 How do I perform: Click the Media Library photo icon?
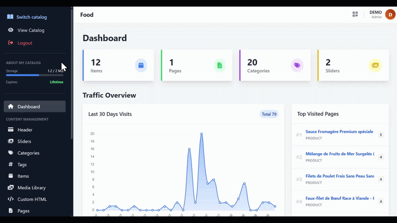pos(10,187)
